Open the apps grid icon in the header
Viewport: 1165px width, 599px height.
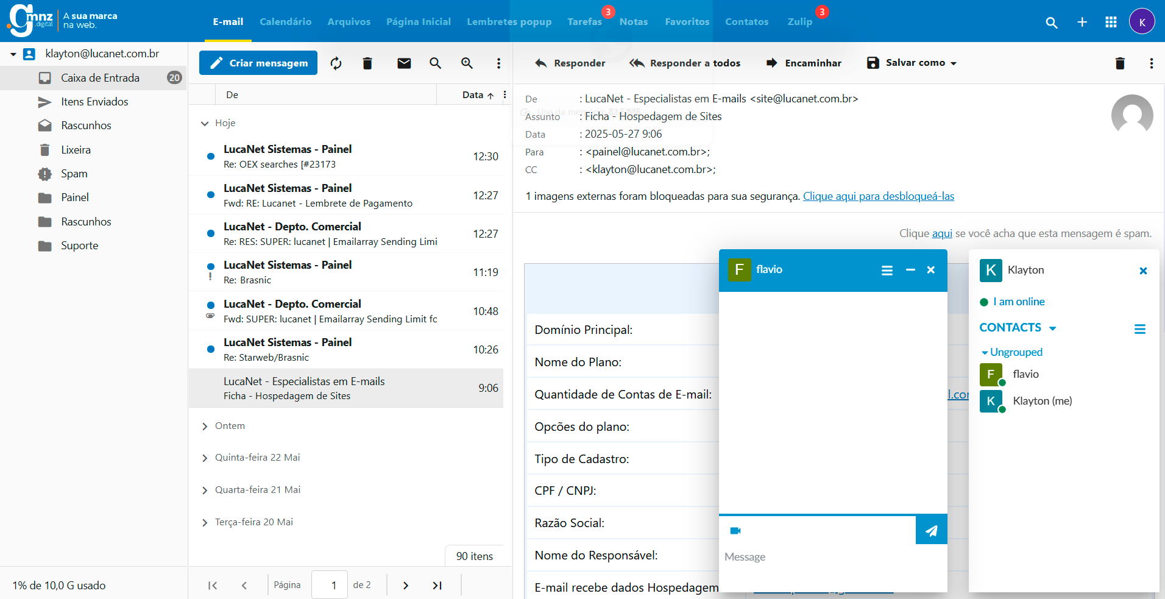pos(1111,22)
